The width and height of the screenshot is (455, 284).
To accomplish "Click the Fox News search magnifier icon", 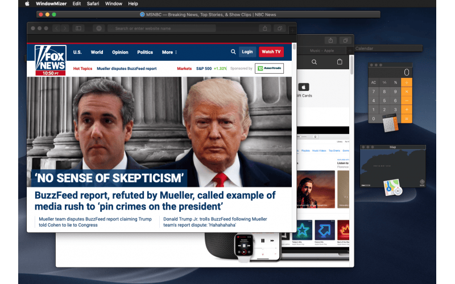I will (233, 52).
